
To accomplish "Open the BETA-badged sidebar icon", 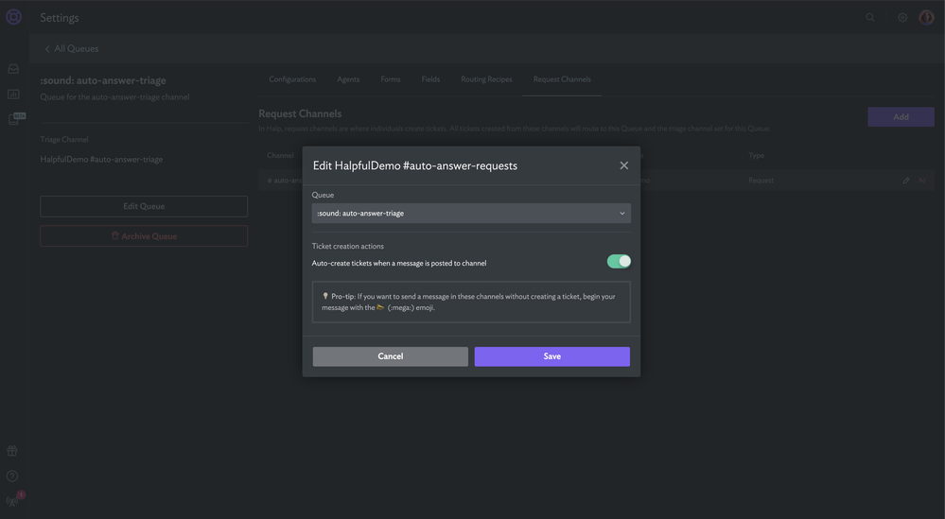I will [x=16, y=118].
